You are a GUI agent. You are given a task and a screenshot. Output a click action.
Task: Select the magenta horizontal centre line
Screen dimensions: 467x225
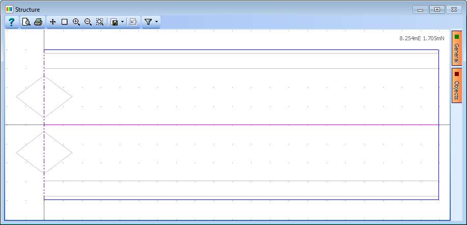coord(241,124)
